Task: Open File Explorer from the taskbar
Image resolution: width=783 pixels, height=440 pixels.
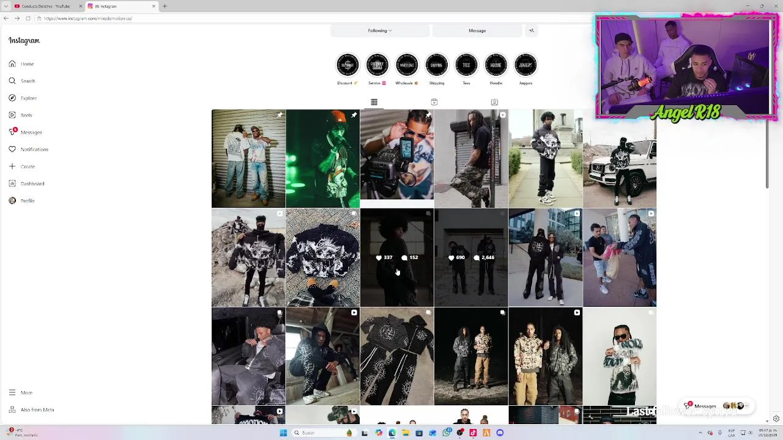Action: pos(406,433)
